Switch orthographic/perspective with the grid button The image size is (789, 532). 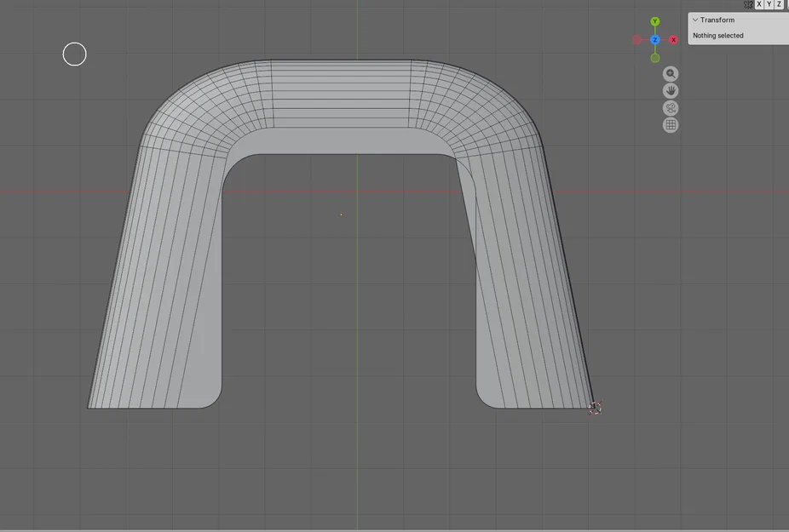point(671,125)
